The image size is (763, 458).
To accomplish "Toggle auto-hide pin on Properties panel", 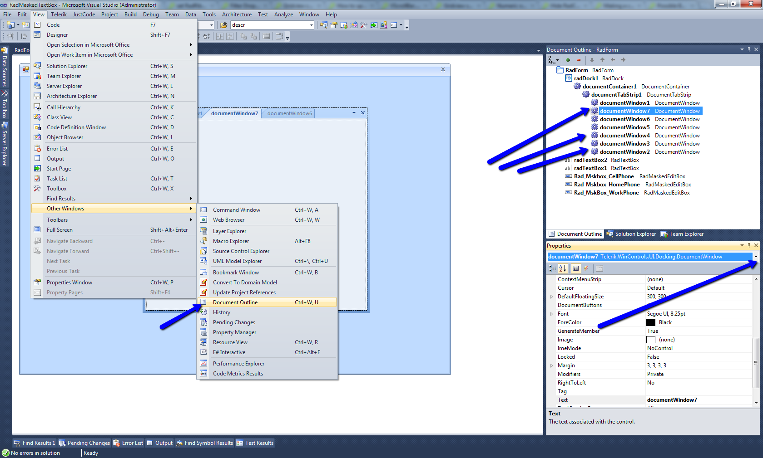I will click(x=749, y=245).
